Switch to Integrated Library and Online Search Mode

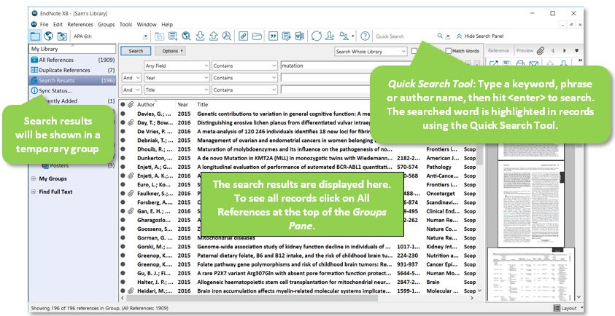[x=62, y=36]
